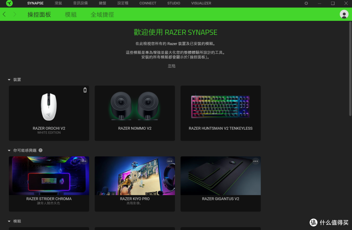Viewport: 352px width, 230px height.
Task: Open the STUDIO tab
Action: 173,3
